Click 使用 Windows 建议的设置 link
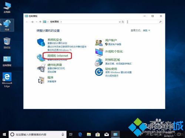The image size is (185, 138). [118, 72]
